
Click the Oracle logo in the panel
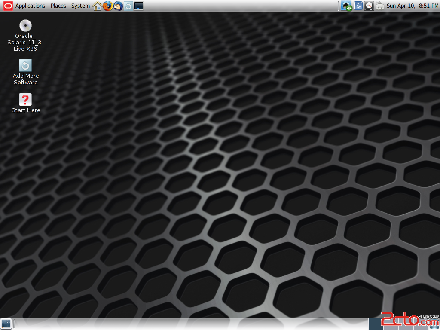point(8,6)
